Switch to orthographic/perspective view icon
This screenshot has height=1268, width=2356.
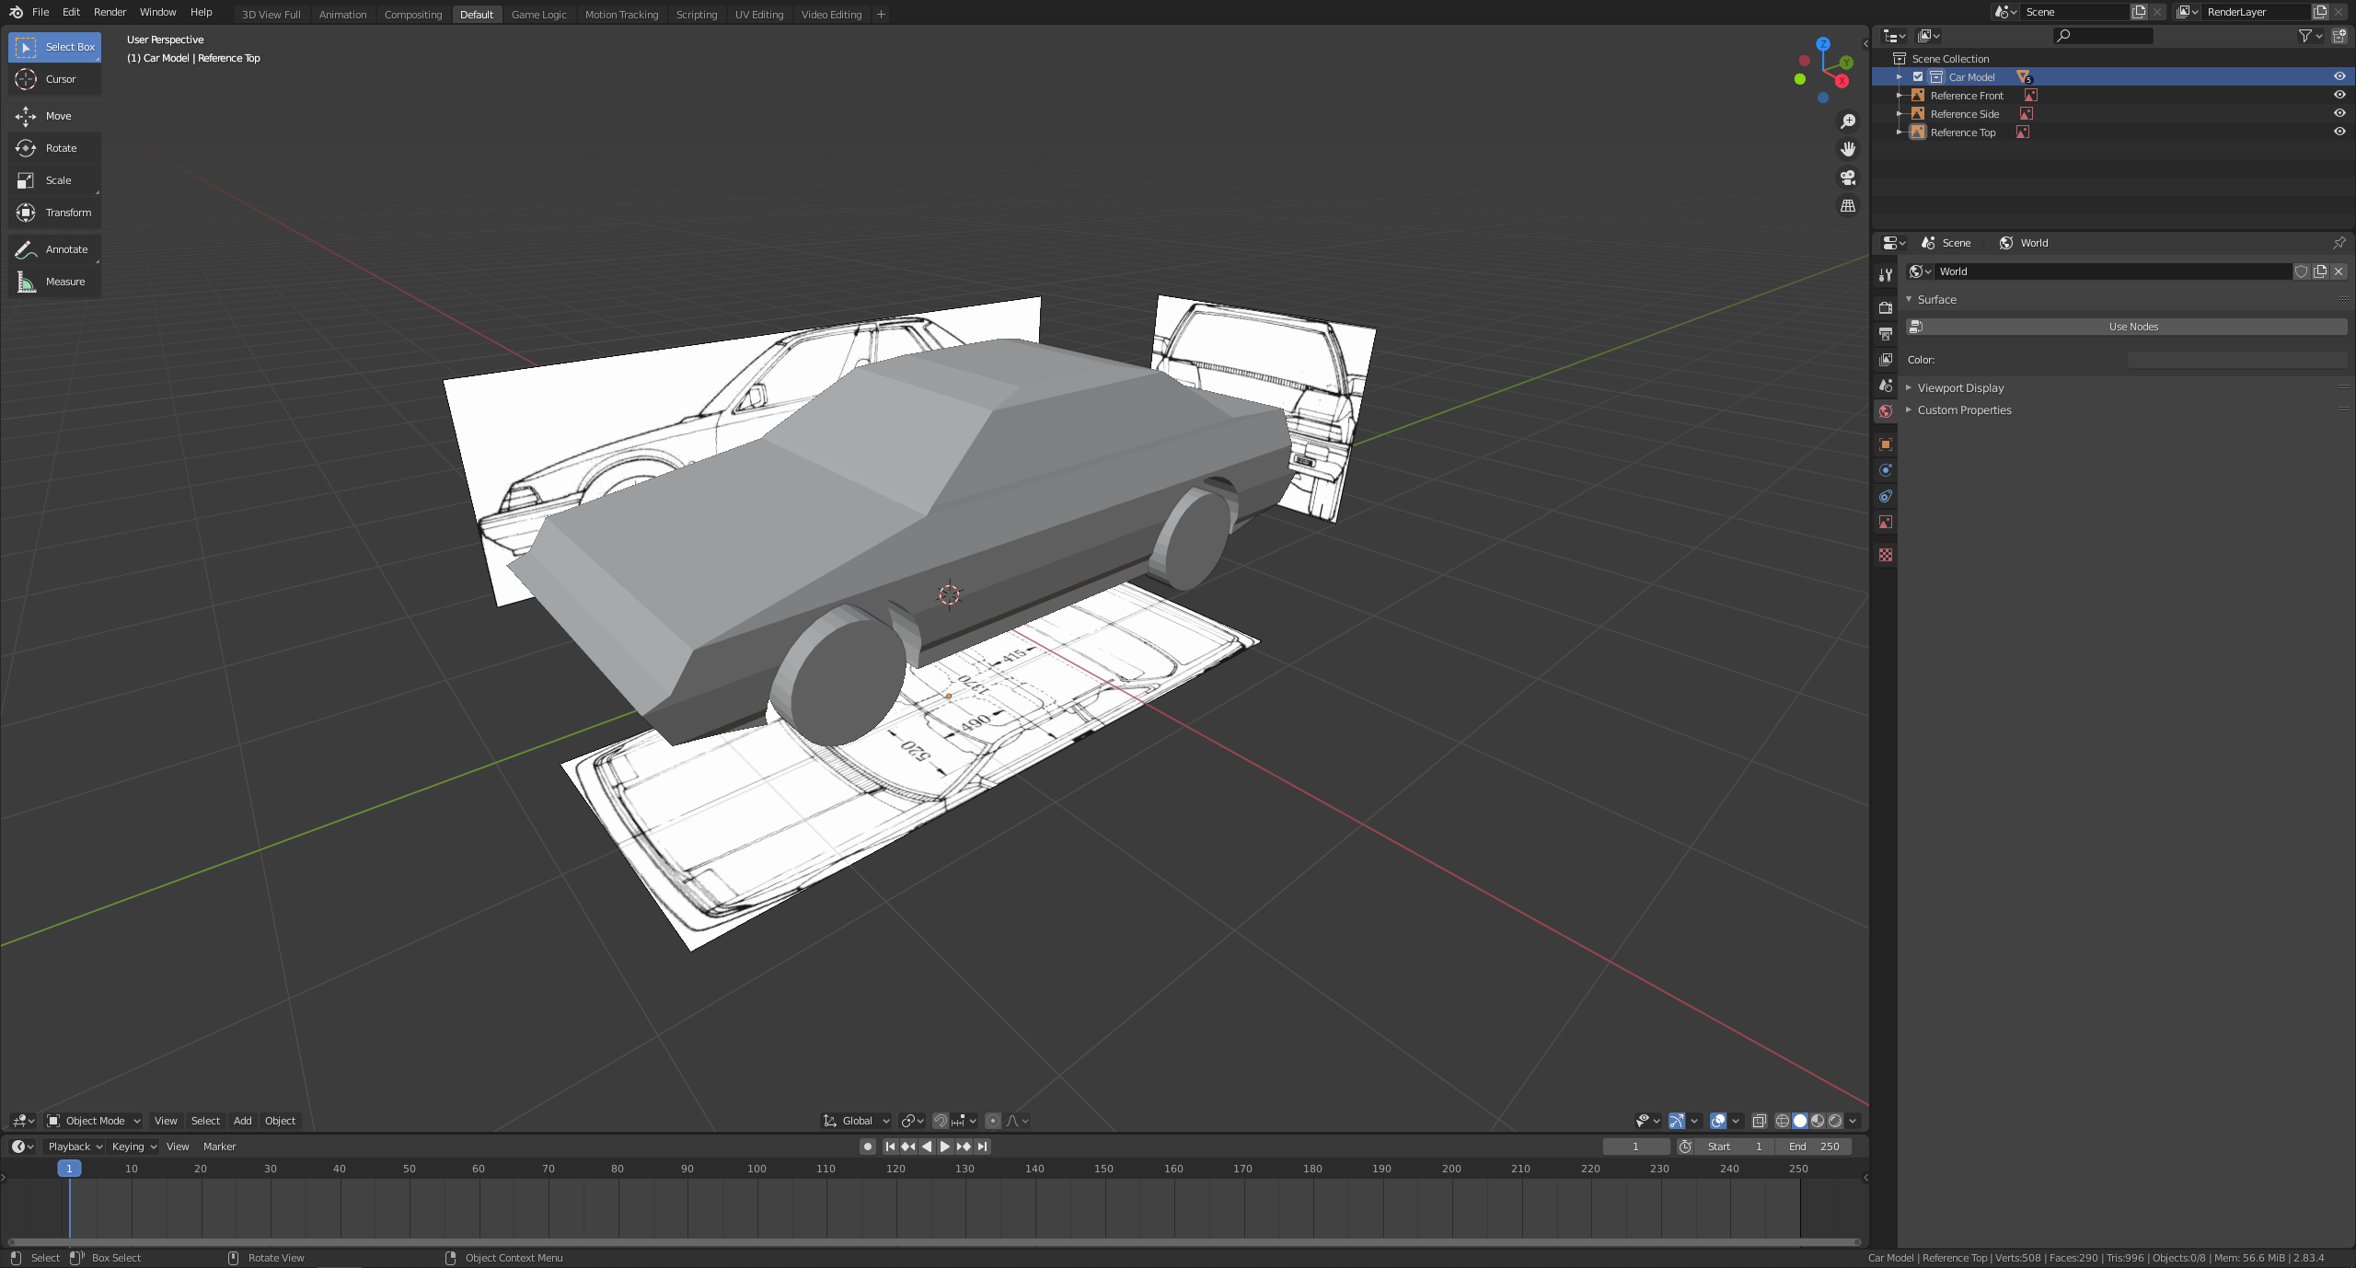click(x=1847, y=206)
